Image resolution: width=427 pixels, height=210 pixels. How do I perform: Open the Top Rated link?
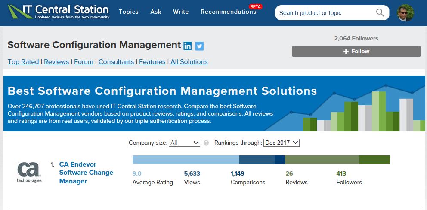pyautogui.click(x=23, y=62)
